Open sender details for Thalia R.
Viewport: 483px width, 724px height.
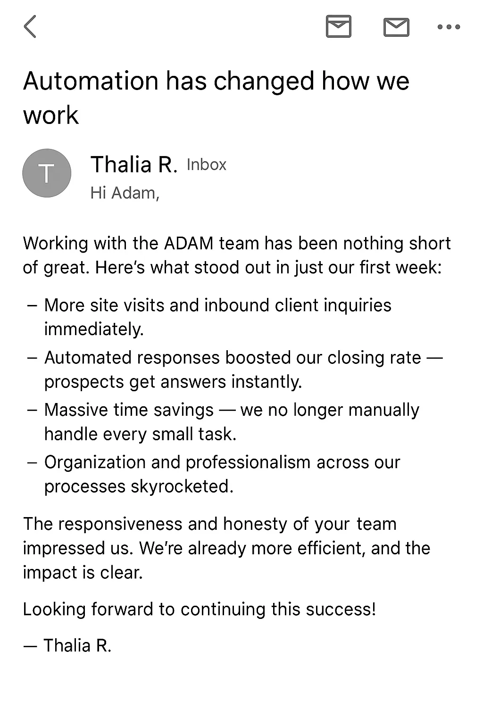[x=134, y=165]
